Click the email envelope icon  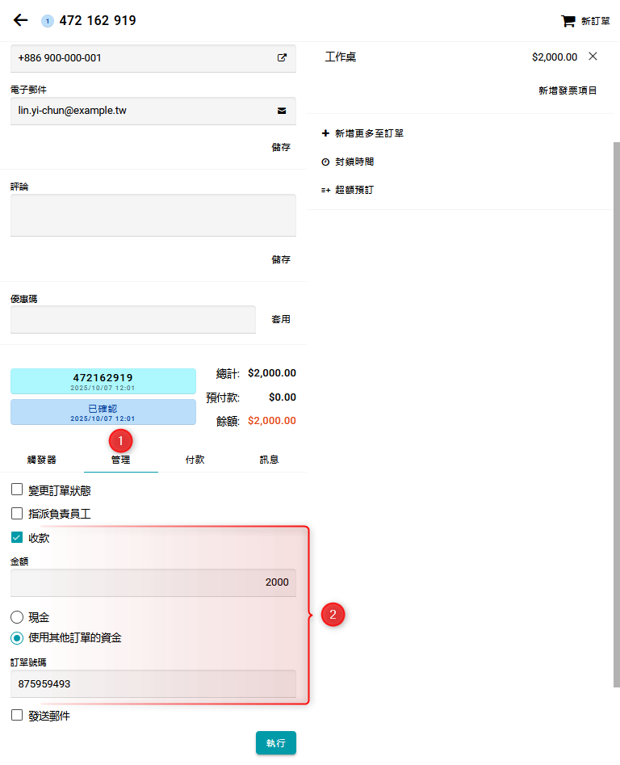coord(282,111)
